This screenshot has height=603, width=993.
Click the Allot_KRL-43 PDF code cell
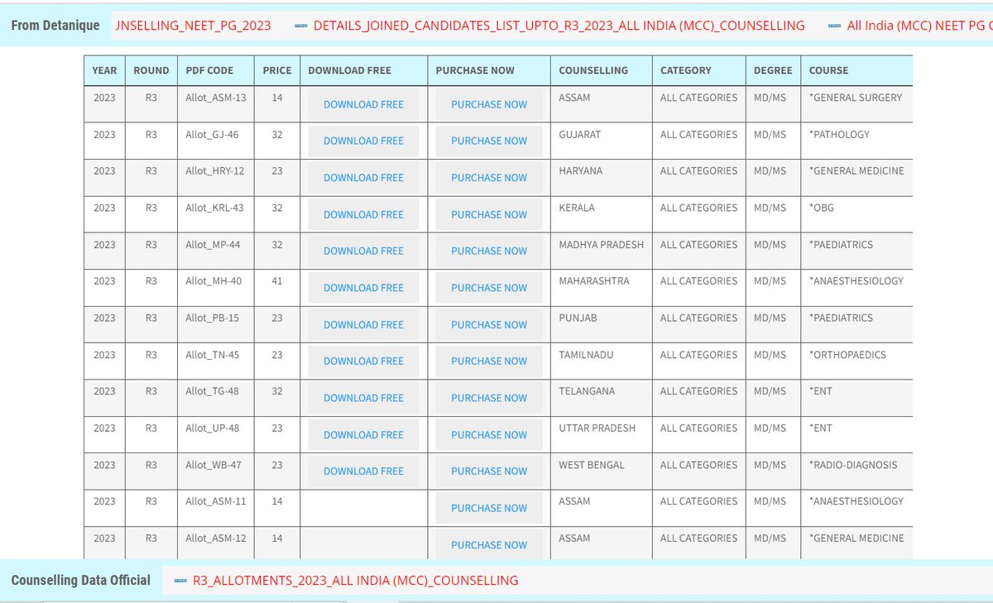tap(216, 214)
